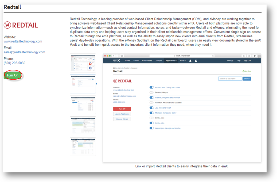This screenshot has width=277, height=182.
Task: Click the Redtail dog logo icon
Action: 7,25
